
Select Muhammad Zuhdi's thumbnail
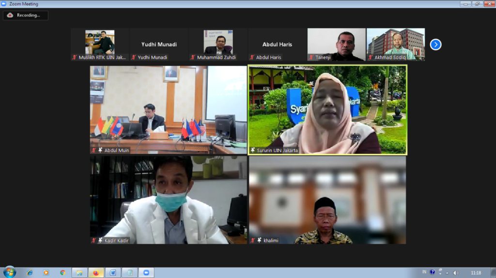218,44
